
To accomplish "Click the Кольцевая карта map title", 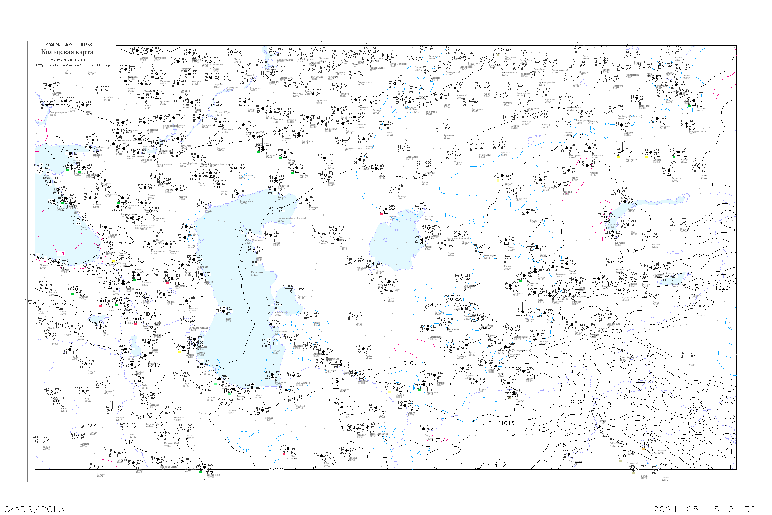I will click(67, 52).
